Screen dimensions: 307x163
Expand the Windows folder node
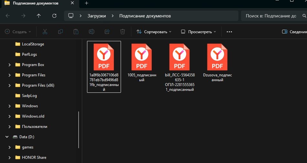point(9,106)
